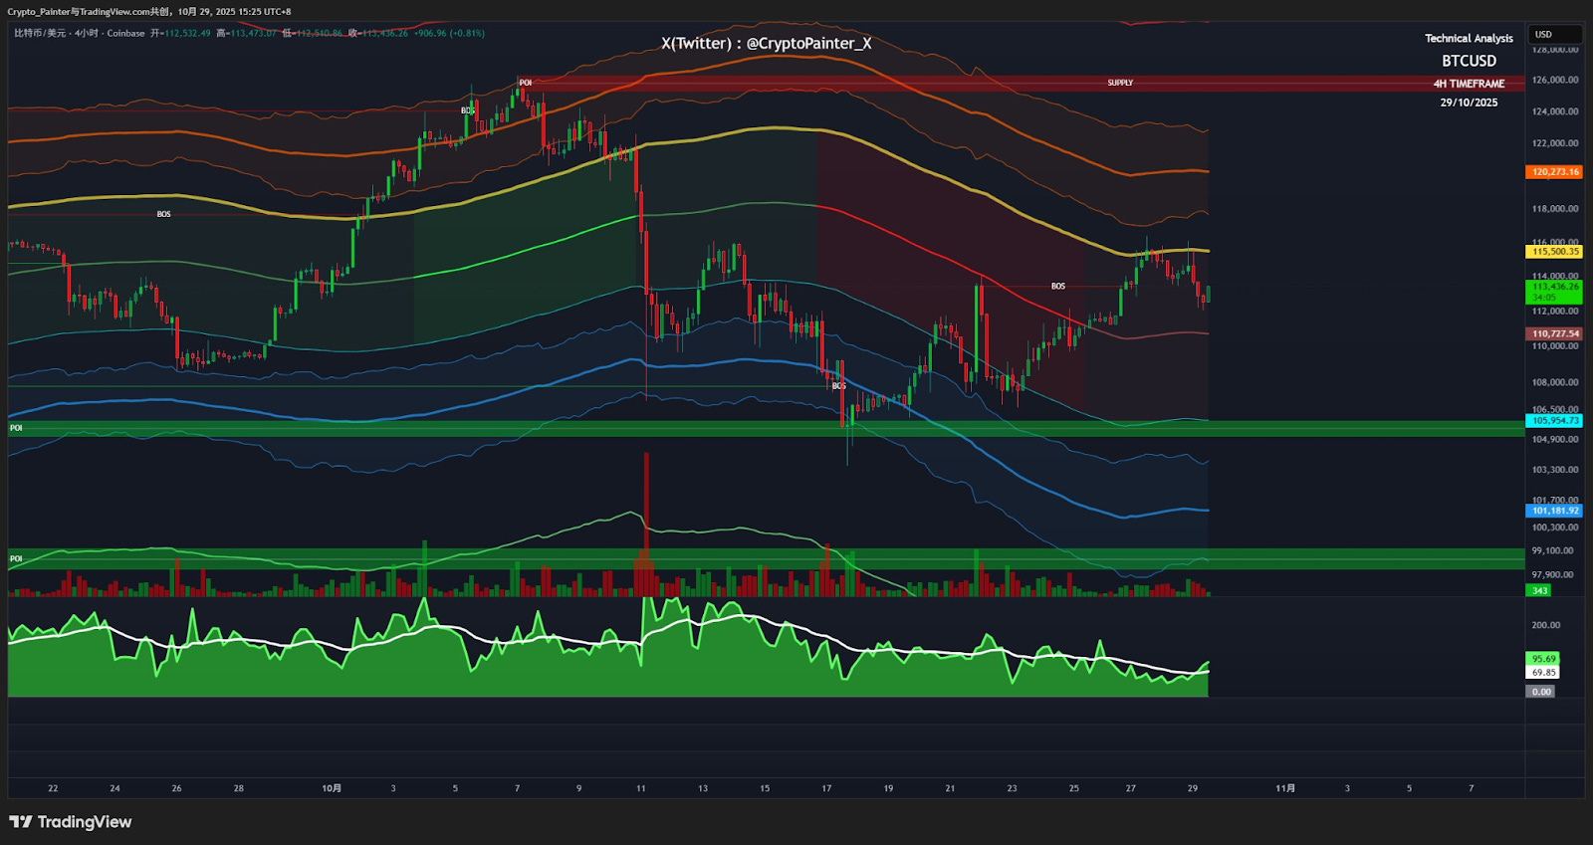Click the 103,300.00 price axis label
The height and width of the screenshot is (845, 1593).
pos(1554,470)
